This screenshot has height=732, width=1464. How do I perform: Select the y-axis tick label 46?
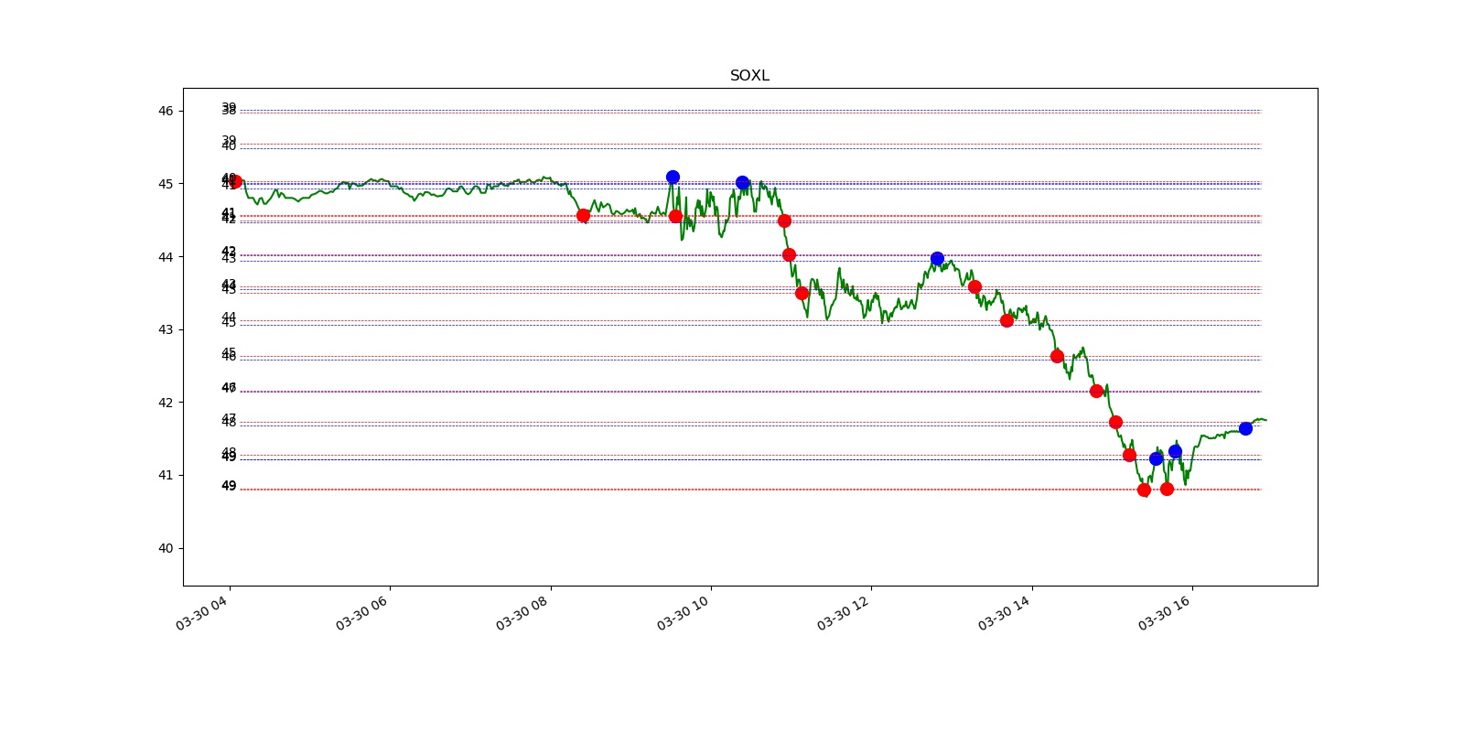coord(166,112)
